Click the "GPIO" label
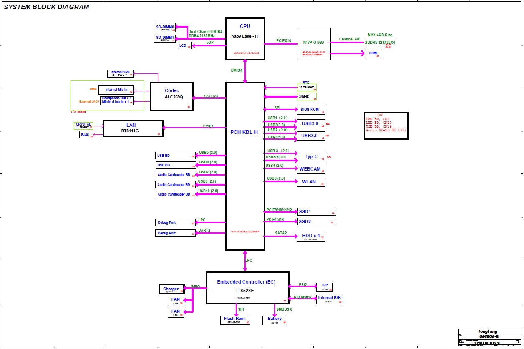 pyautogui.click(x=195, y=287)
